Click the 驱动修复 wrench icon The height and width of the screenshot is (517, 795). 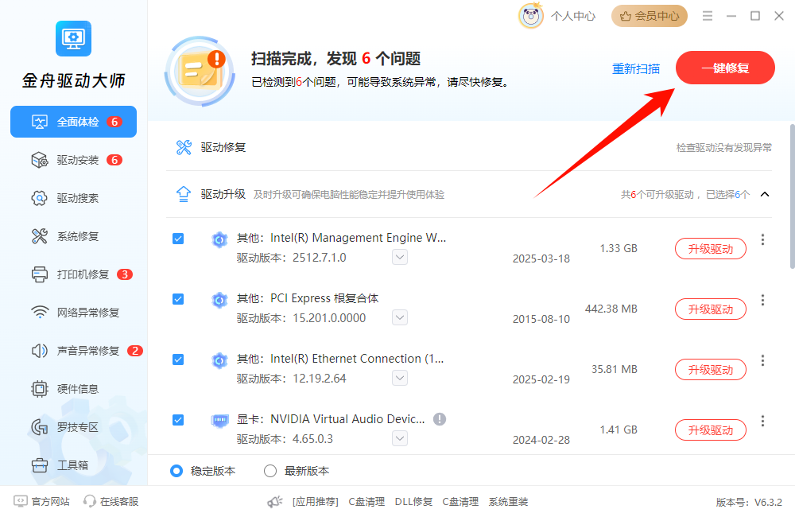[x=184, y=148]
